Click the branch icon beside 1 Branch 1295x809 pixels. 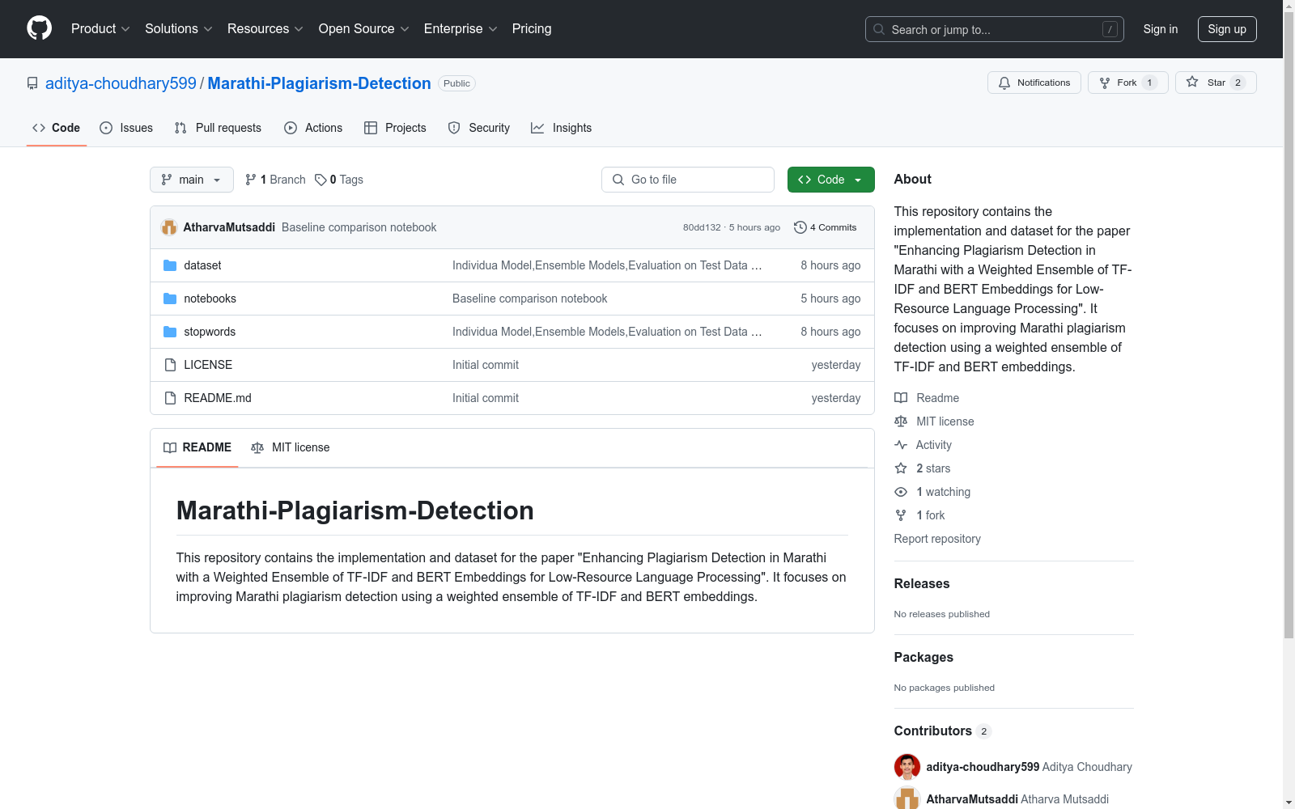point(251,180)
